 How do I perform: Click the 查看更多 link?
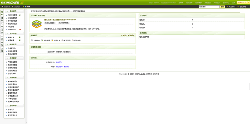coord(67,52)
